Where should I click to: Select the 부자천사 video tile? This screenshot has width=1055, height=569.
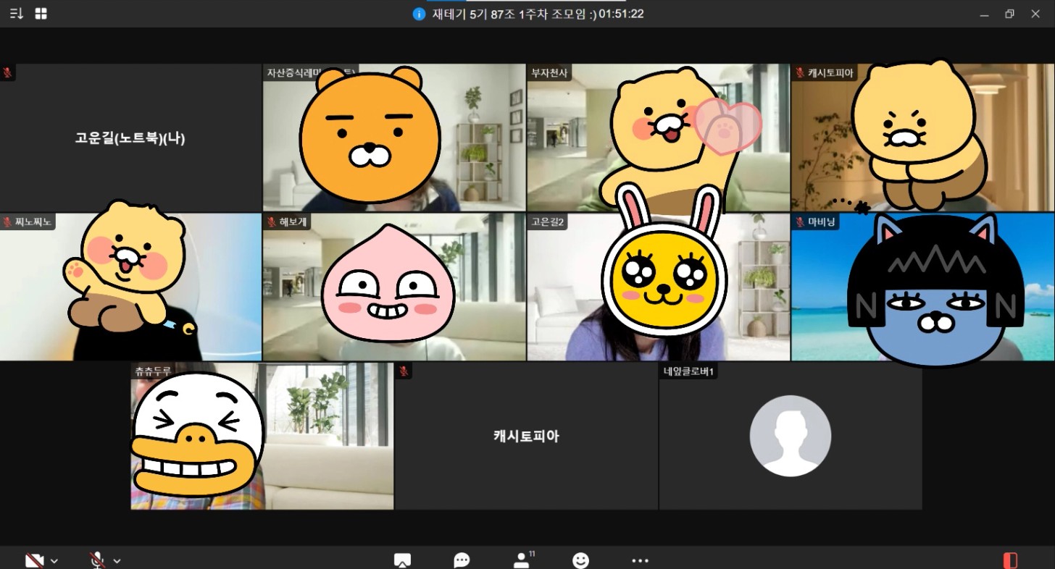(658, 138)
